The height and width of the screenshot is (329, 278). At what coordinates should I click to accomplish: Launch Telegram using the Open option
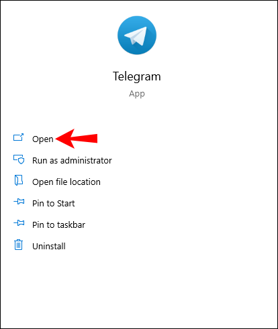[43, 139]
